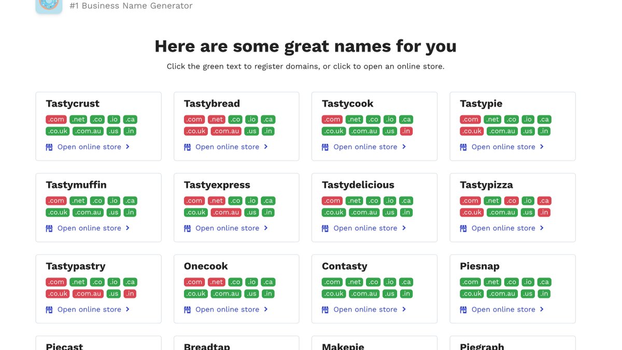Register Tastypizza .io domain

528,201
